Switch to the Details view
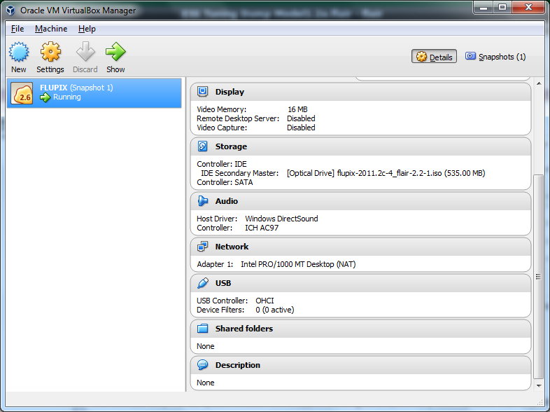 434,57
